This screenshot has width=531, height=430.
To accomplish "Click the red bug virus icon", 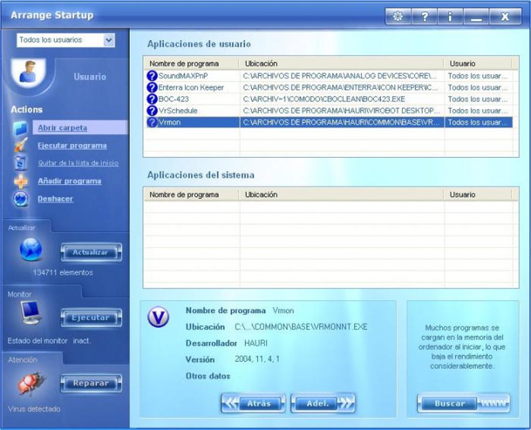I will click(31, 384).
